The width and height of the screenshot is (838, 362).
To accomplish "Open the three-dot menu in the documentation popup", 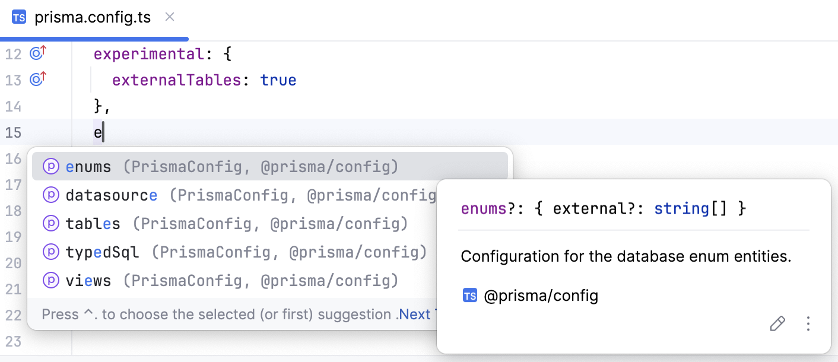I will click(x=808, y=324).
